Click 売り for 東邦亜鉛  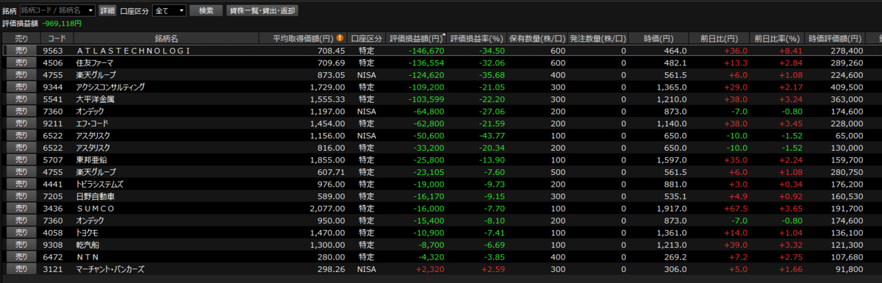tap(21, 159)
